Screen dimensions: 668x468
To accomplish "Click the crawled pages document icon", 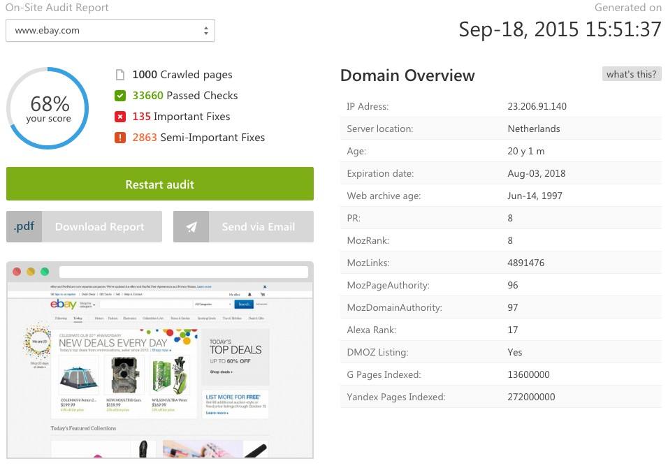I will (x=119, y=75).
